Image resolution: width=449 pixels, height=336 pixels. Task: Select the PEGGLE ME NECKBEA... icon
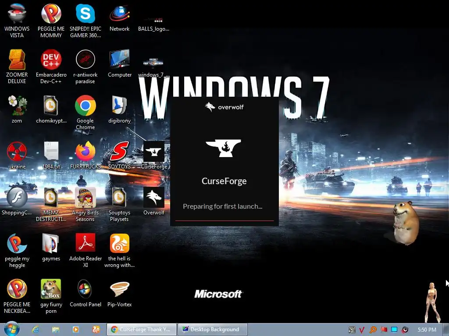pyautogui.click(x=17, y=297)
